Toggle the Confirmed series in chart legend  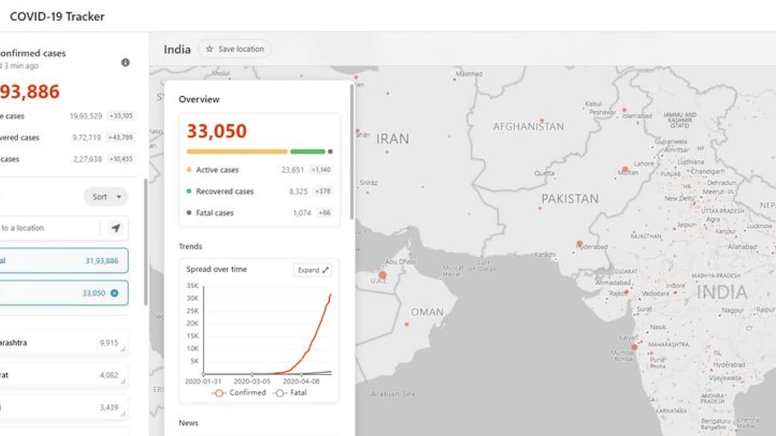239,392
